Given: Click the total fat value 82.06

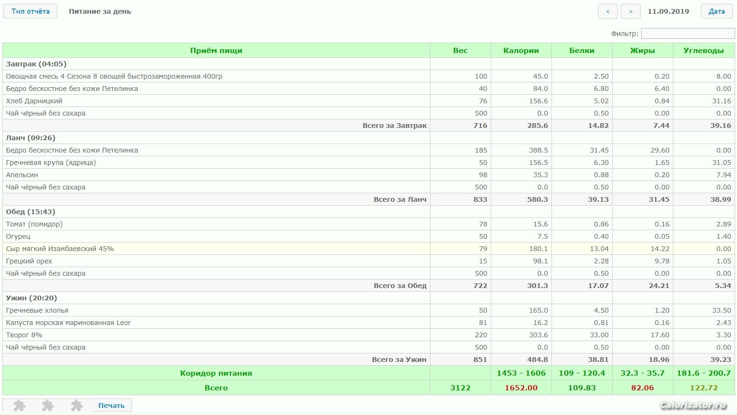Looking at the screenshot, I should coord(643,388).
